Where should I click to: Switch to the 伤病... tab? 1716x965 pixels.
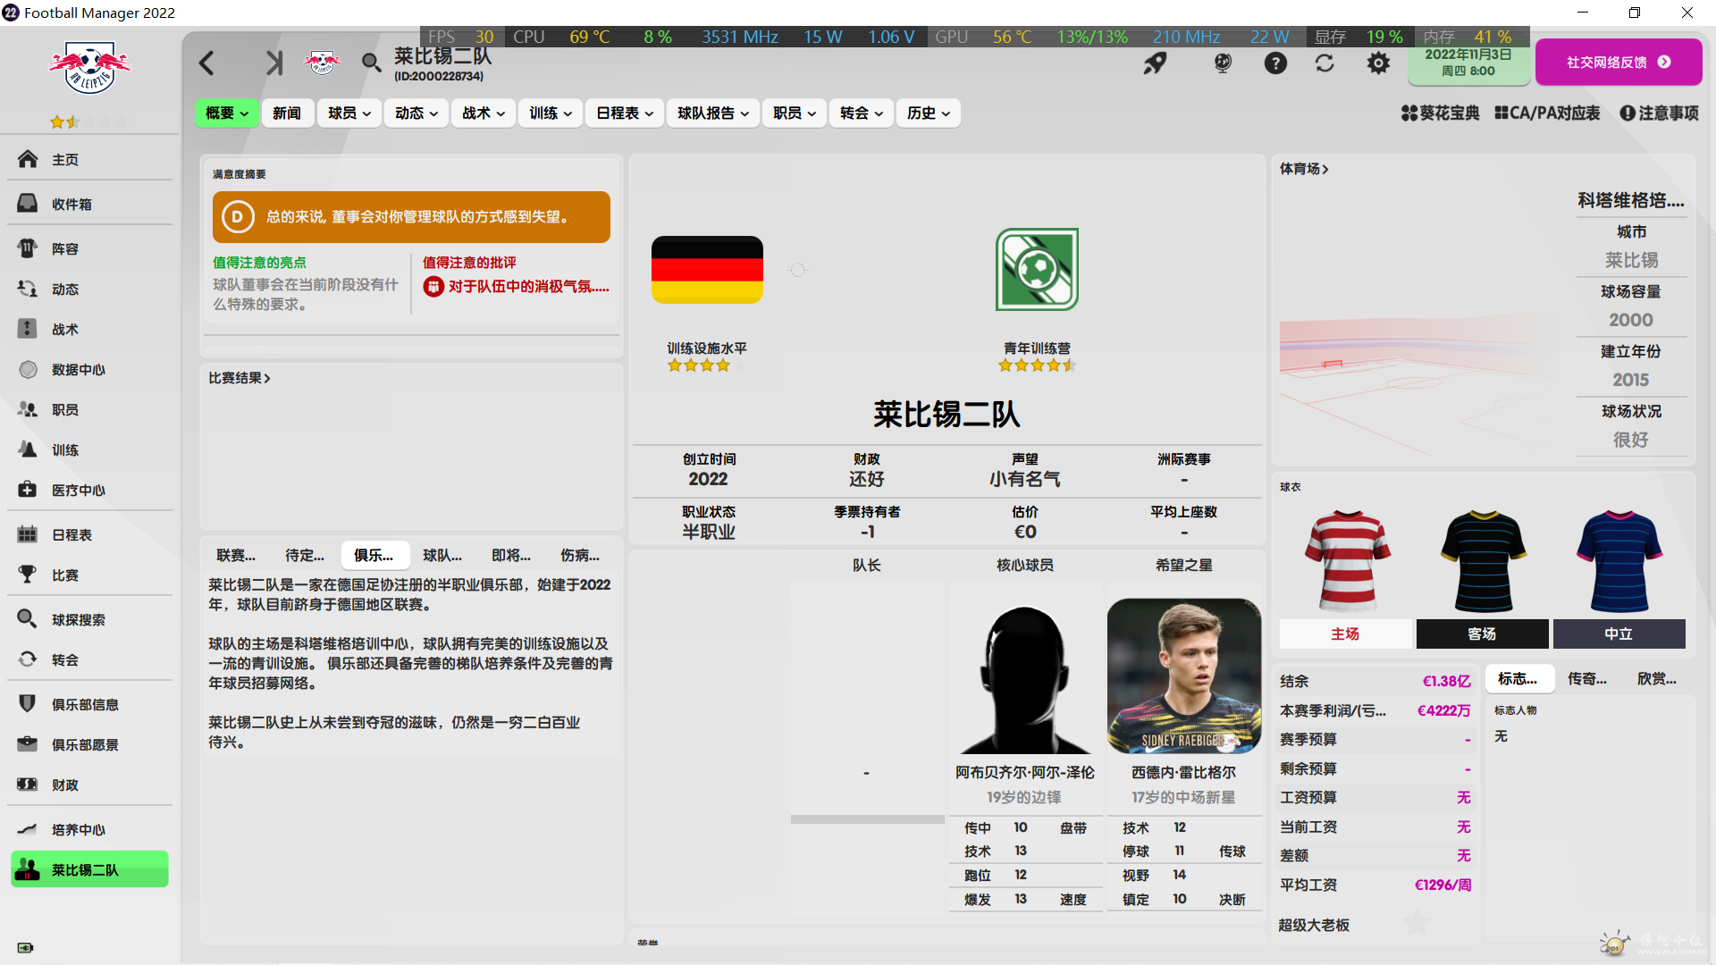click(x=580, y=555)
